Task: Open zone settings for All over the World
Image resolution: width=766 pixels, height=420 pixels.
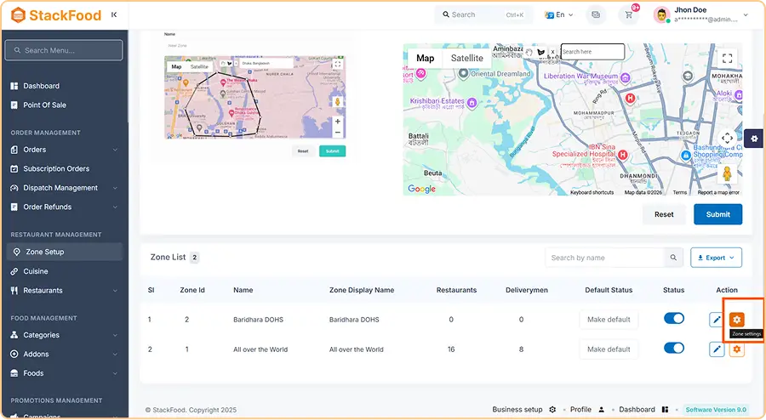Action: 737,349
